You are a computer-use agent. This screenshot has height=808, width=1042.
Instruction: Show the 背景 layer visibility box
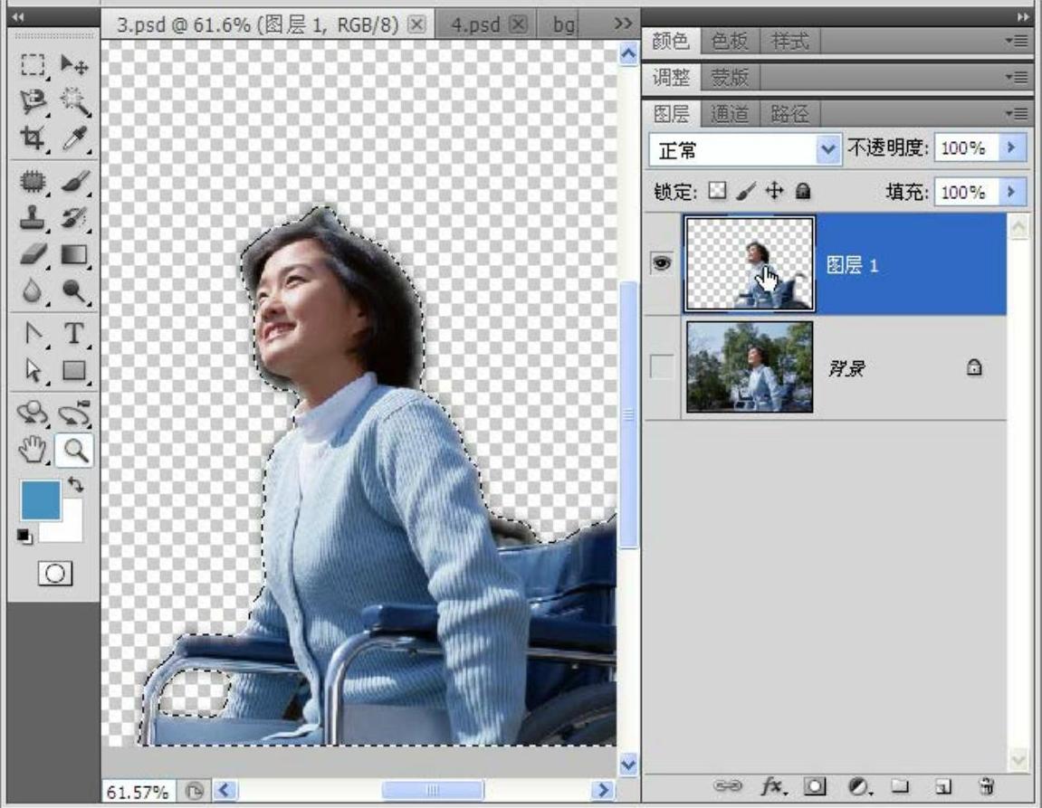[x=662, y=367]
